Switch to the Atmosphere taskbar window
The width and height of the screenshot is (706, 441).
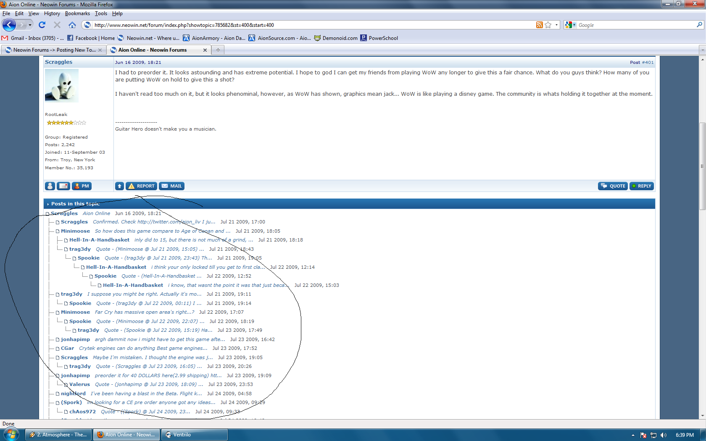pyautogui.click(x=59, y=435)
